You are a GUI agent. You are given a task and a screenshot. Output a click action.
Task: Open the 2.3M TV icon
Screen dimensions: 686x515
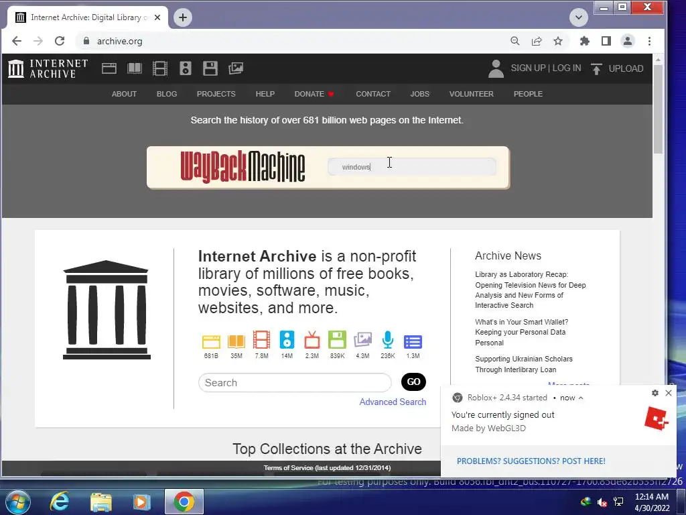click(x=312, y=340)
